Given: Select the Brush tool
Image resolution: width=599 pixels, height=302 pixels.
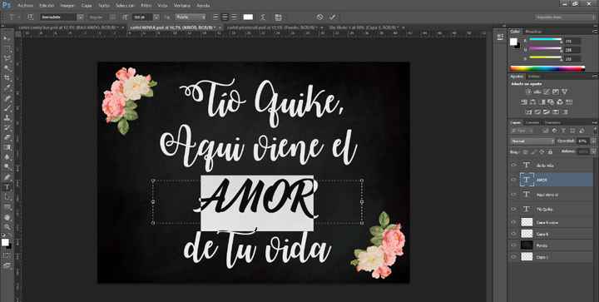Looking at the screenshot, I should (x=7, y=108).
